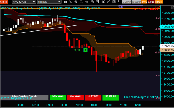Open the data box document icon
Screen dimensions: 174x108
click(x=92, y=2)
